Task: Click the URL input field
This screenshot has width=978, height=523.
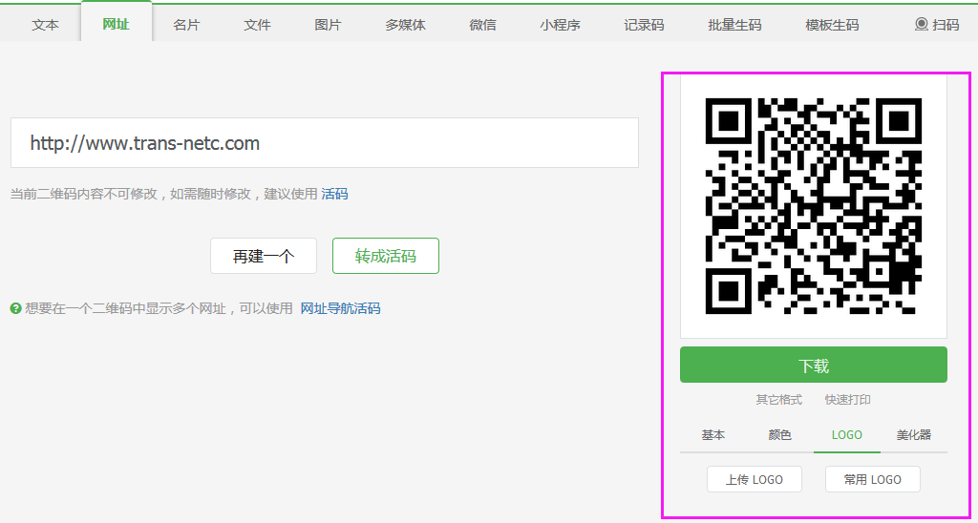Action: [x=324, y=143]
